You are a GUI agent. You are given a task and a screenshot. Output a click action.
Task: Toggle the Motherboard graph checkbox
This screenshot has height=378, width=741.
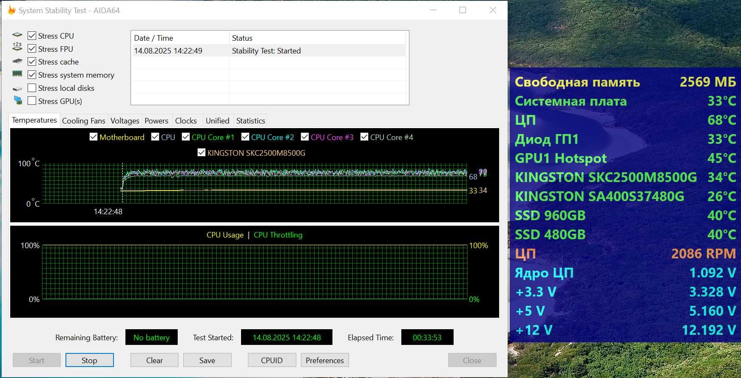[x=94, y=137]
